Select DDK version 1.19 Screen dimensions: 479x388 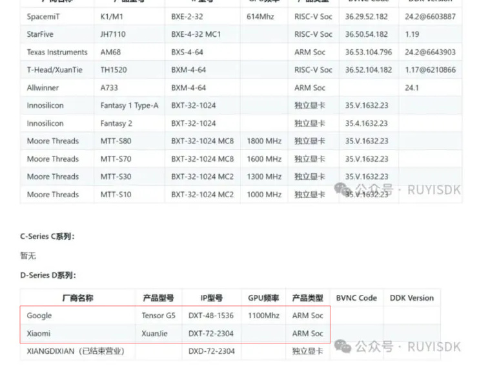(x=412, y=34)
